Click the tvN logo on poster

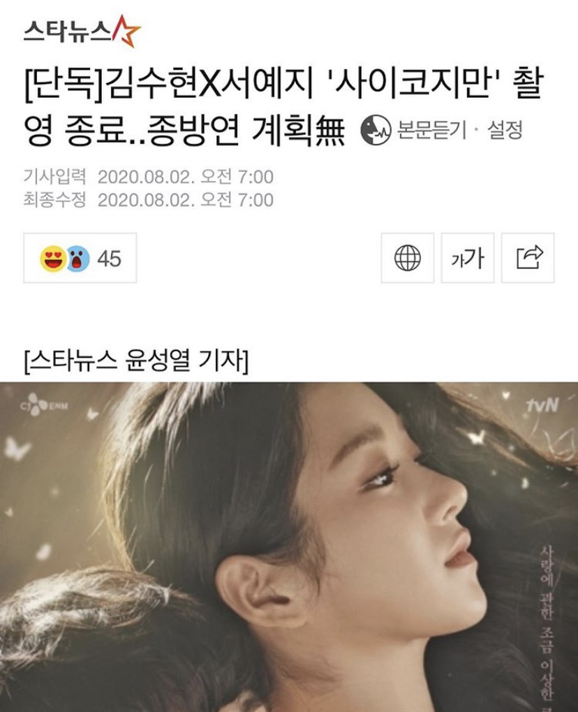(x=542, y=405)
